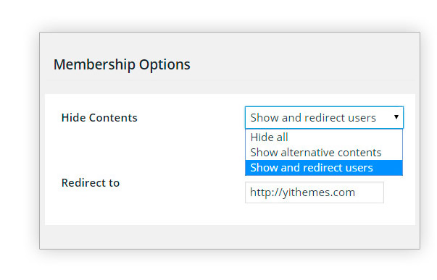Click the selected value text 'Show and redirect users'
The width and height of the screenshot is (437, 280).
pyautogui.click(x=313, y=118)
